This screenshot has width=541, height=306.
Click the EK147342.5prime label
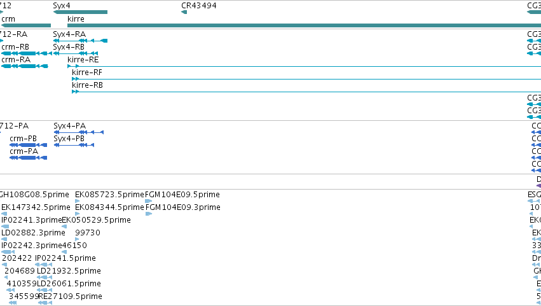pyautogui.click(x=36, y=207)
